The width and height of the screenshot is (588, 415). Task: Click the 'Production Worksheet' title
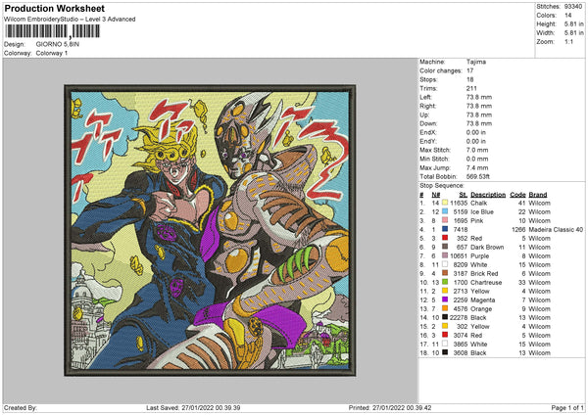(x=54, y=8)
